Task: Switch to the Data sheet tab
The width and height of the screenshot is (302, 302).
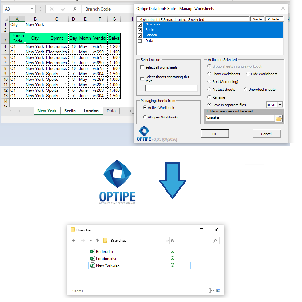Action: 111,111
